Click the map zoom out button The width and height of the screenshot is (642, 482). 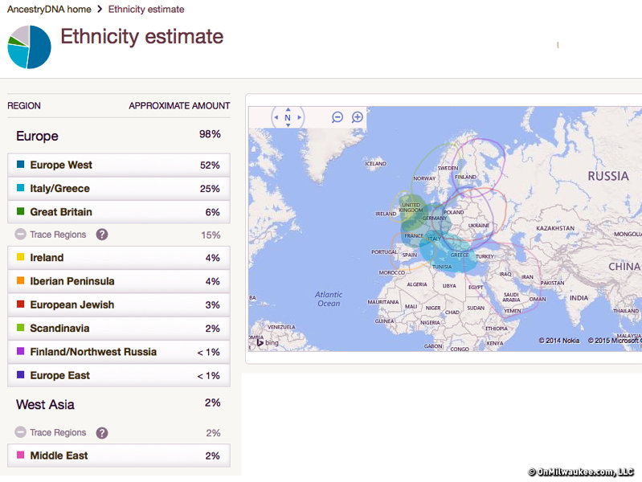337,117
